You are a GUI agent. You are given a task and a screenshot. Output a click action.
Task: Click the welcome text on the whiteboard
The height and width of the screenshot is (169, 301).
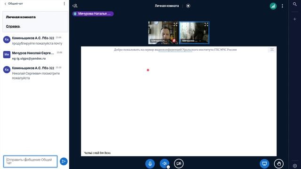[175, 50]
